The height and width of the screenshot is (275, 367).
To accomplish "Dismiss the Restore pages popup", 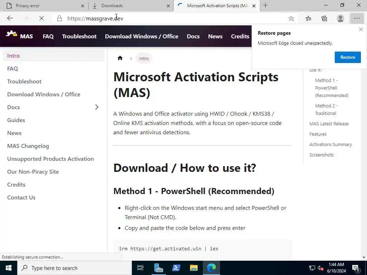I will (x=361, y=29).
